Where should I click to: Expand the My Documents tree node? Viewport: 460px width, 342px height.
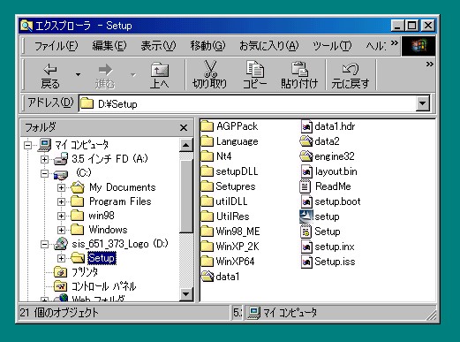(61, 187)
